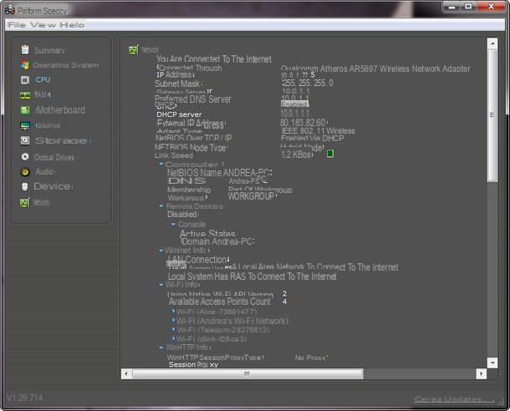This screenshot has width=510, height=411.
Task: Click the horizontal scrollbar left arrow
Action: tap(126, 373)
